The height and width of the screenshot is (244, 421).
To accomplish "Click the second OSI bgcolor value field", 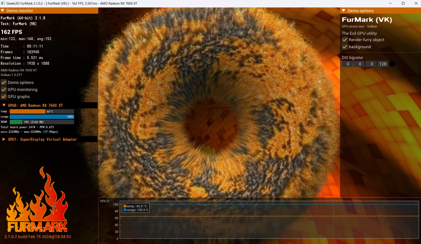I will click(x=359, y=64).
